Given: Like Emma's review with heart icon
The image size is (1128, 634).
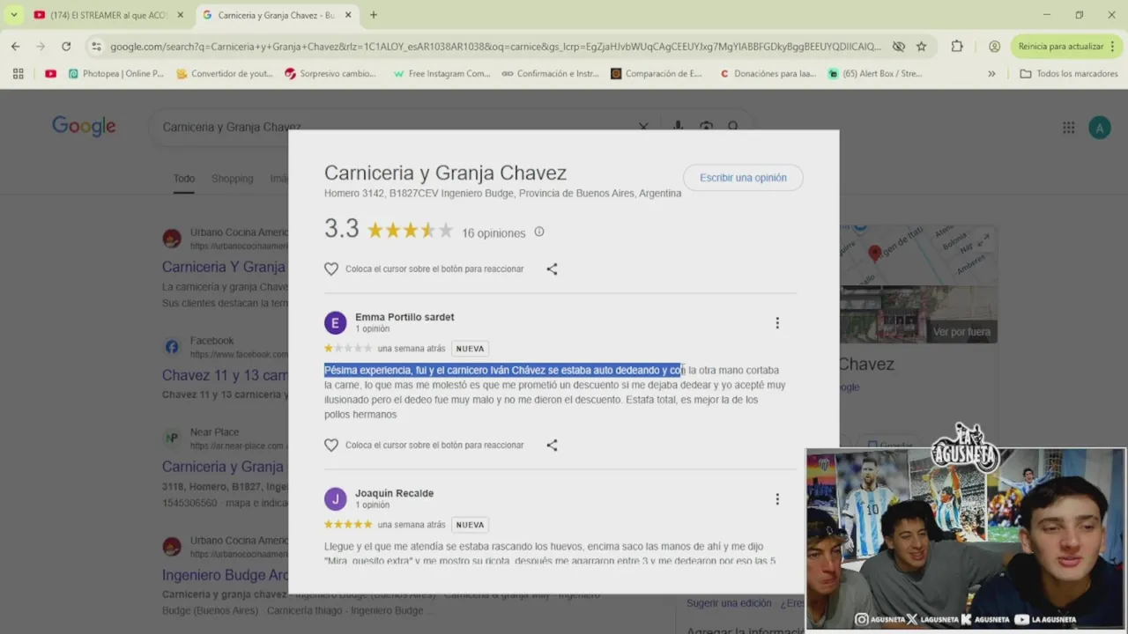Looking at the screenshot, I should point(331,445).
